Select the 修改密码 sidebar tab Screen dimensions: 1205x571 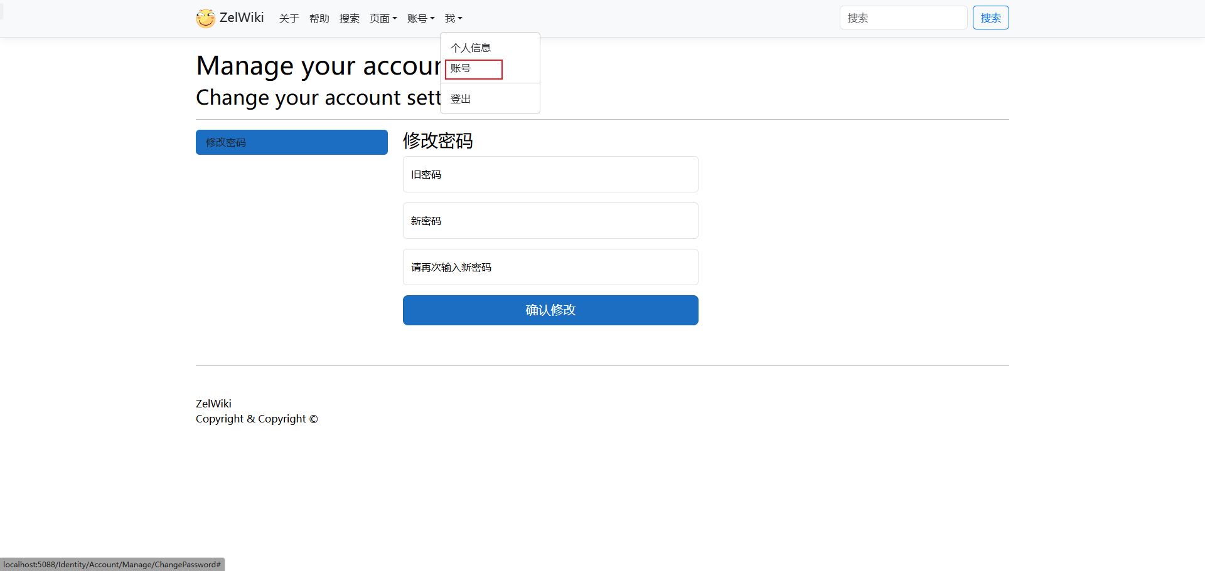(291, 142)
